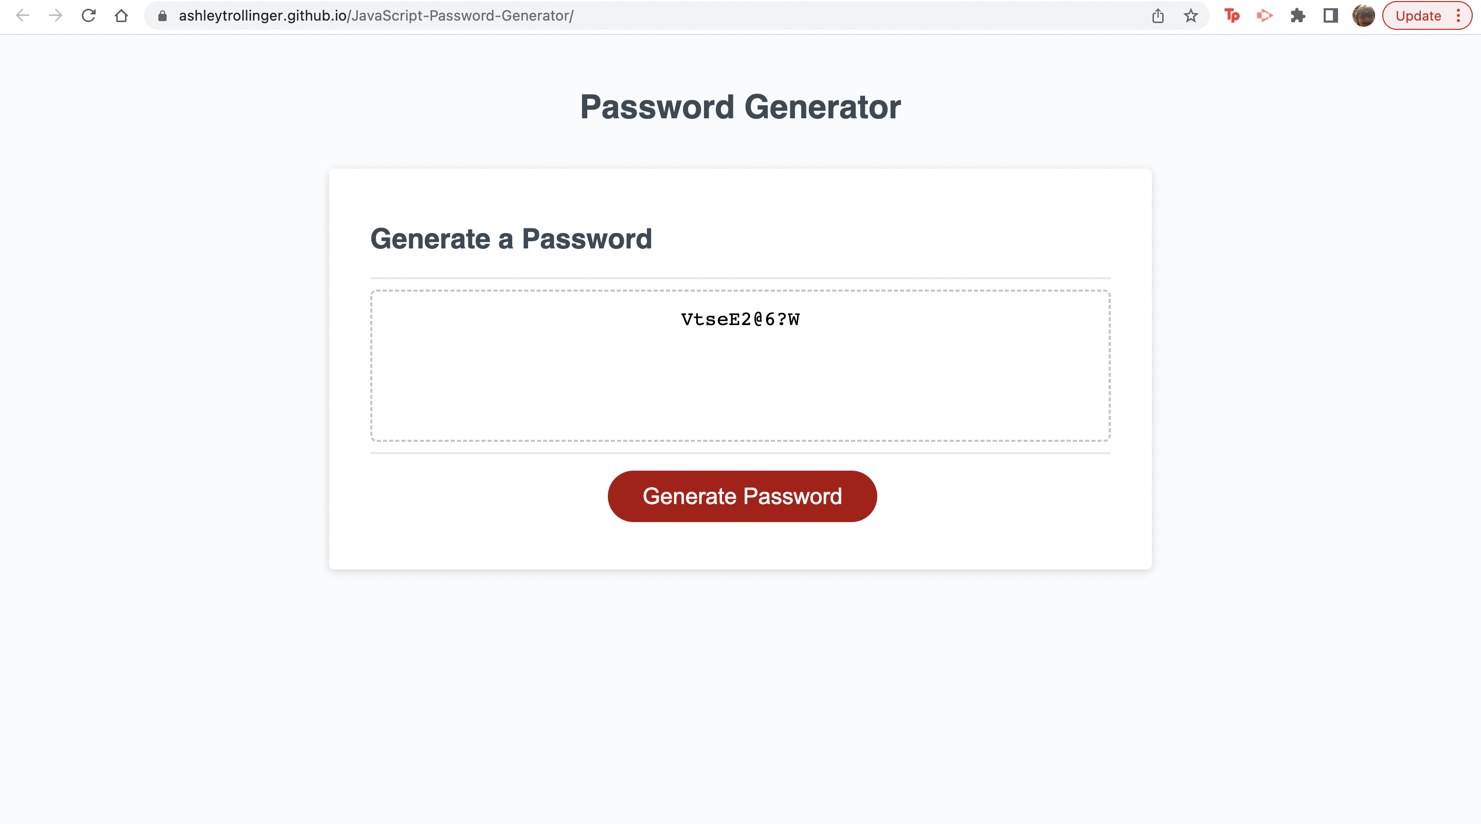
Task: Bookmark this page with the star
Action: [x=1189, y=15]
